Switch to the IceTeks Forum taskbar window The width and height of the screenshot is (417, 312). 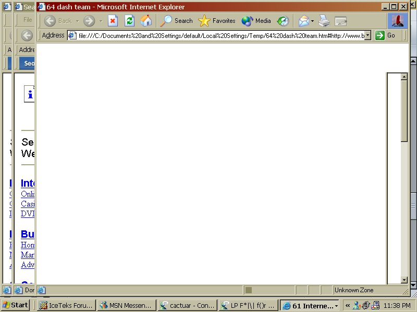pos(66,305)
